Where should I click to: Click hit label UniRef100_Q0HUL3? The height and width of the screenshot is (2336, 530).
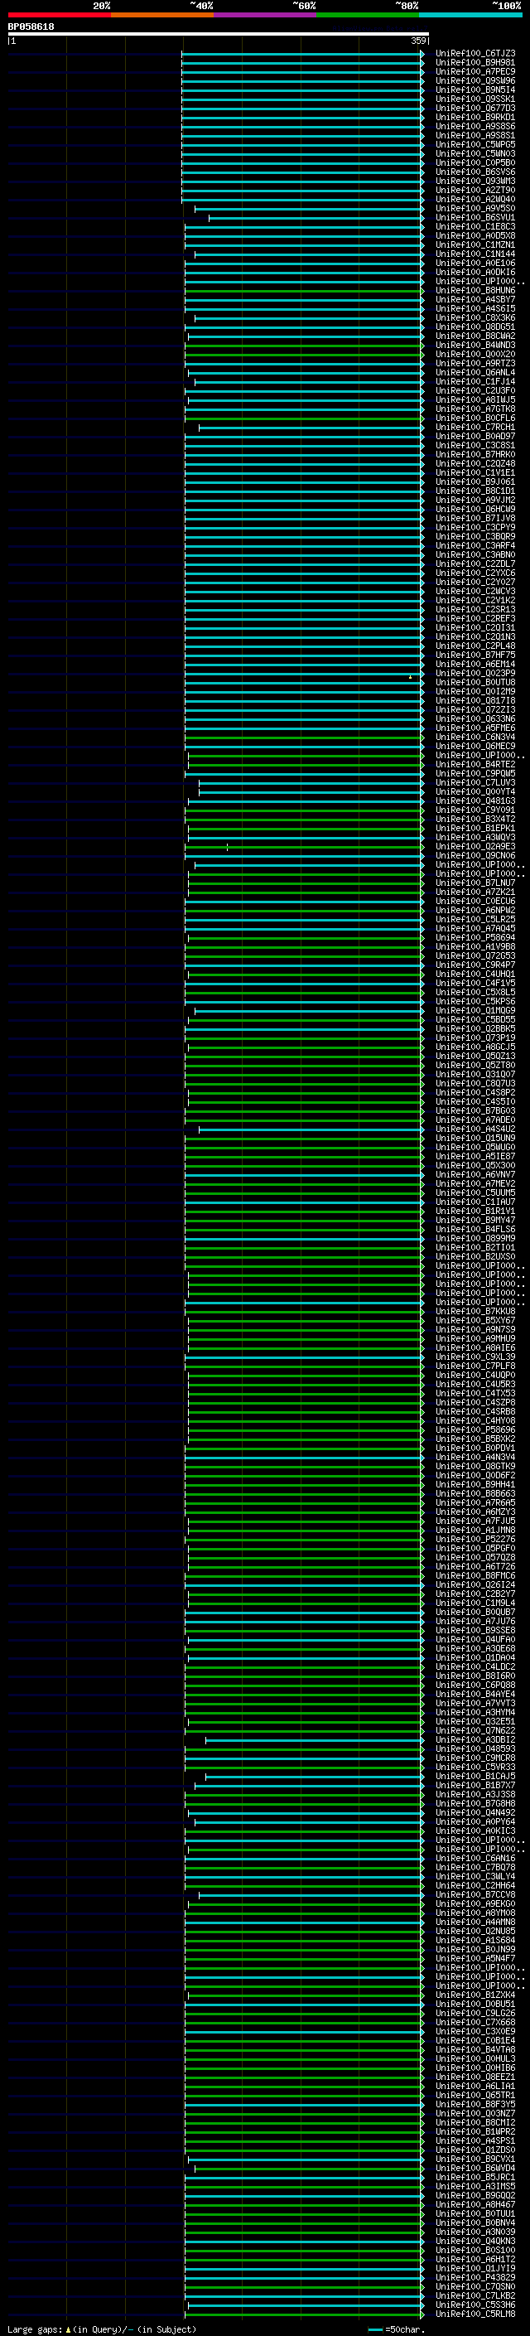click(x=475, y=2058)
